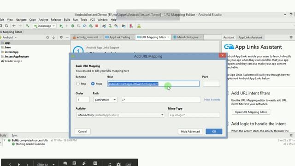
Task: Click the scroll-from-source target icon
Action: pos(47,37)
